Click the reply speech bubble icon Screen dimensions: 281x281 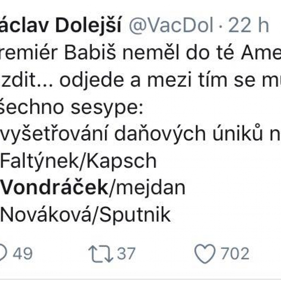tap(3, 253)
